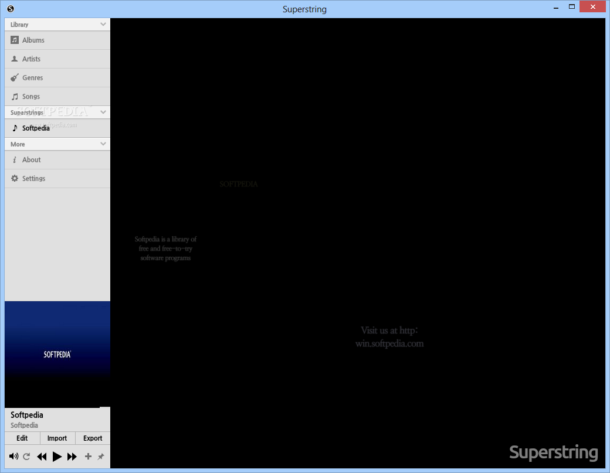Viewport: 610px width, 473px height.
Task: Click the Artists person icon
Action: 15,59
